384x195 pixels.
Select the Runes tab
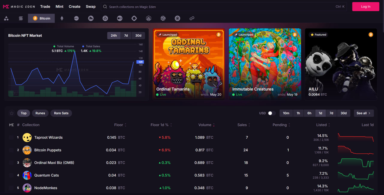40,113
